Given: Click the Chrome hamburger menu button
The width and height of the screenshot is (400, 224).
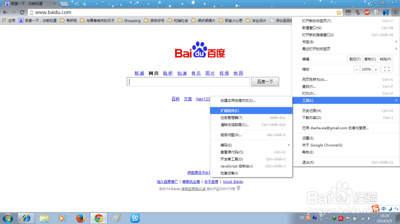Looking at the screenshot, I should [395, 12].
